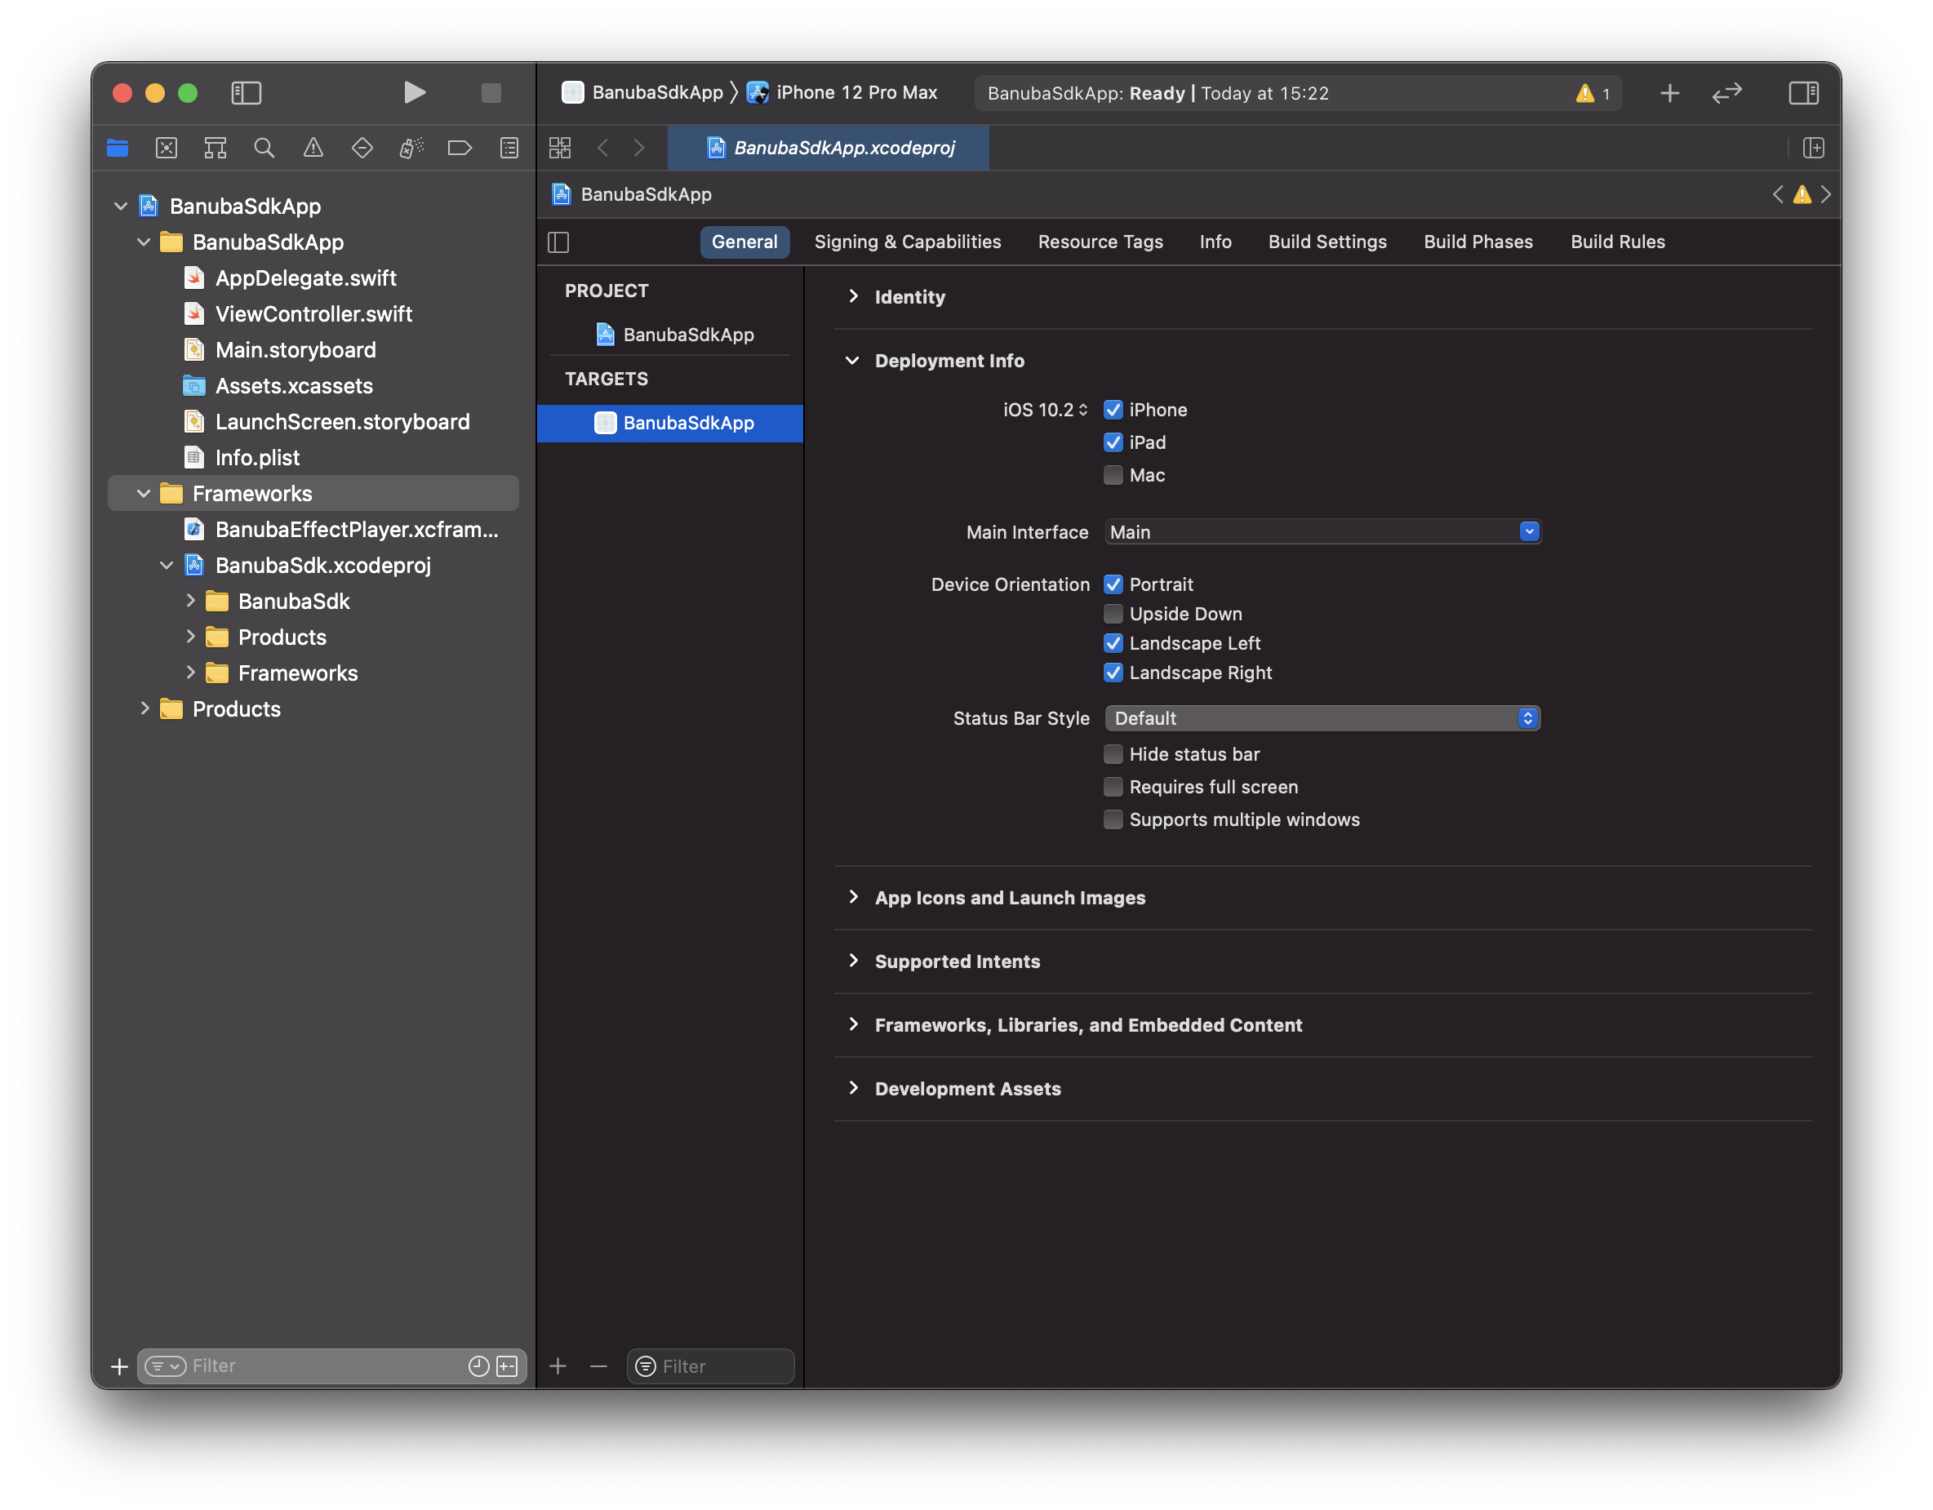
Task: Open the Report navigator icon
Action: [x=509, y=148]
